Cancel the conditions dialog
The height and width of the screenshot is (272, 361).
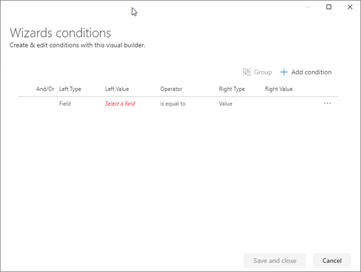[x=332, y=261]
